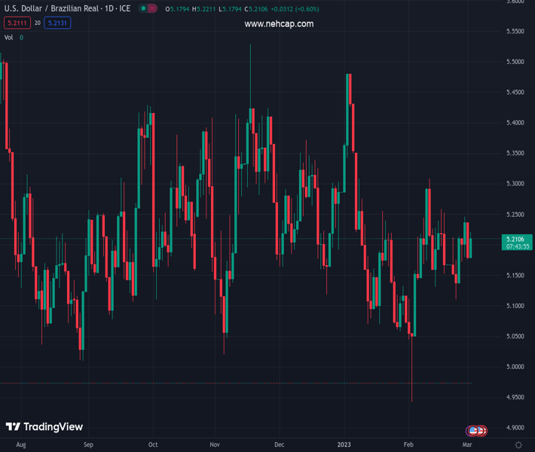Click the Nov label on time axis
Viewport: 535px width, 452px height.
[x=215, y=445]
